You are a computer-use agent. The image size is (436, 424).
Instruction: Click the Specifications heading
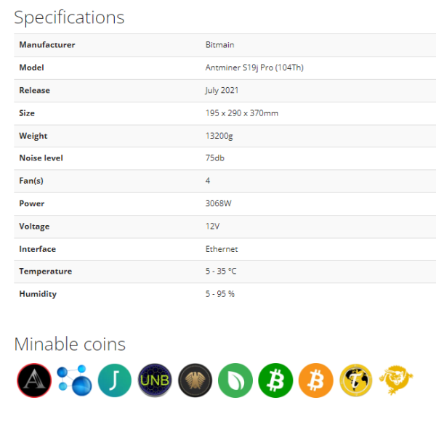click(69, 17)
